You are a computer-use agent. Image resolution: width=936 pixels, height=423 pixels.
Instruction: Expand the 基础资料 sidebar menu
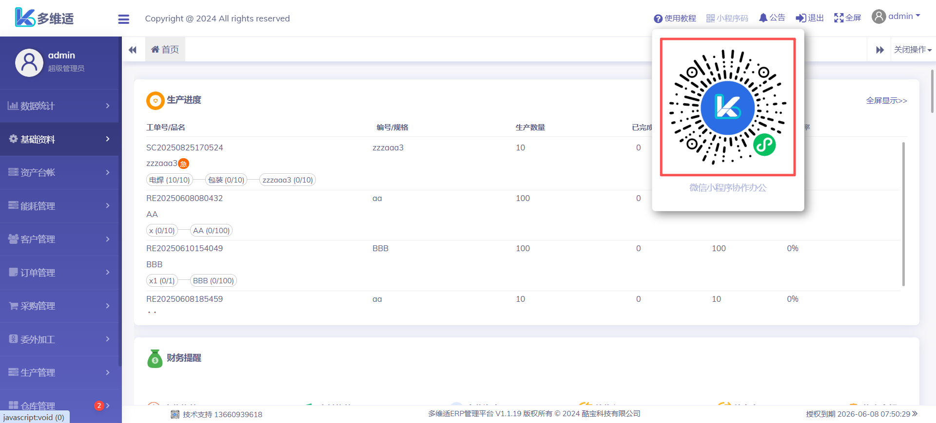[59, 139]
